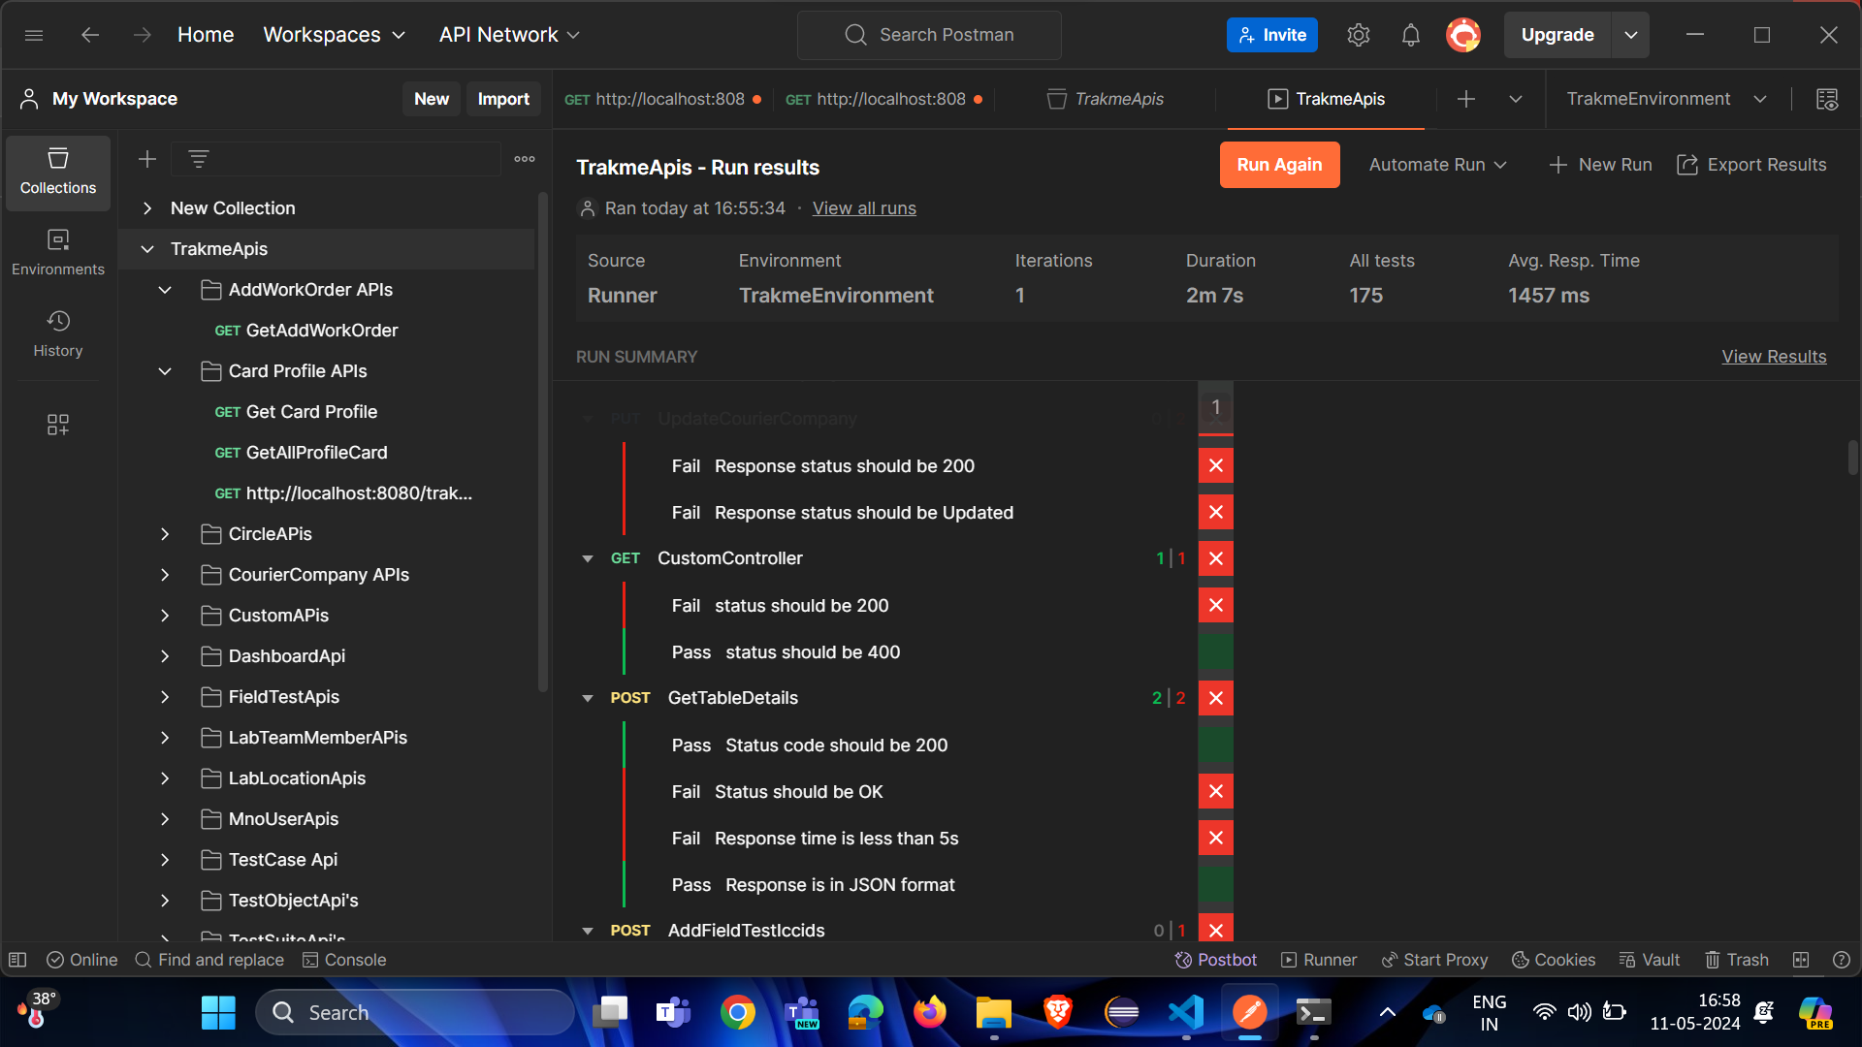Open the Environments sidebar panel
This screenshot has height=1047, width=1862.
coord(58,253)
